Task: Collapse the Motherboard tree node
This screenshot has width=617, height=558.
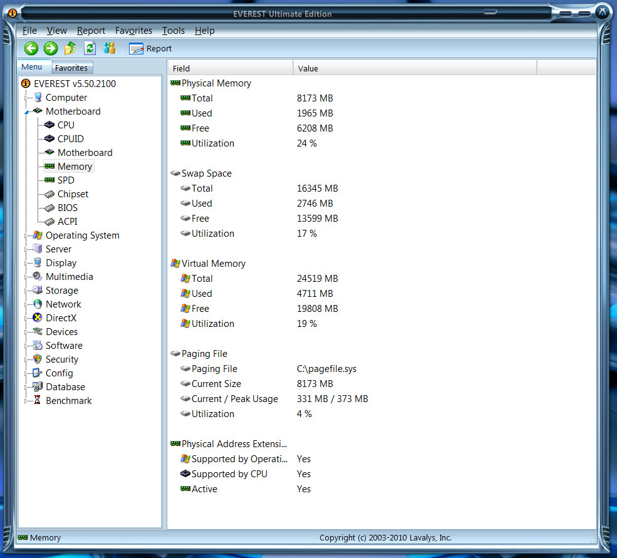Action: pos(26,112)
